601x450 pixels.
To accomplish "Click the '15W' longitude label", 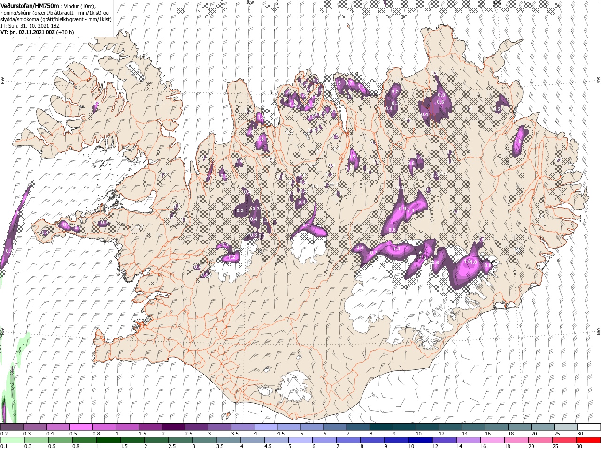I will point(497,2).
